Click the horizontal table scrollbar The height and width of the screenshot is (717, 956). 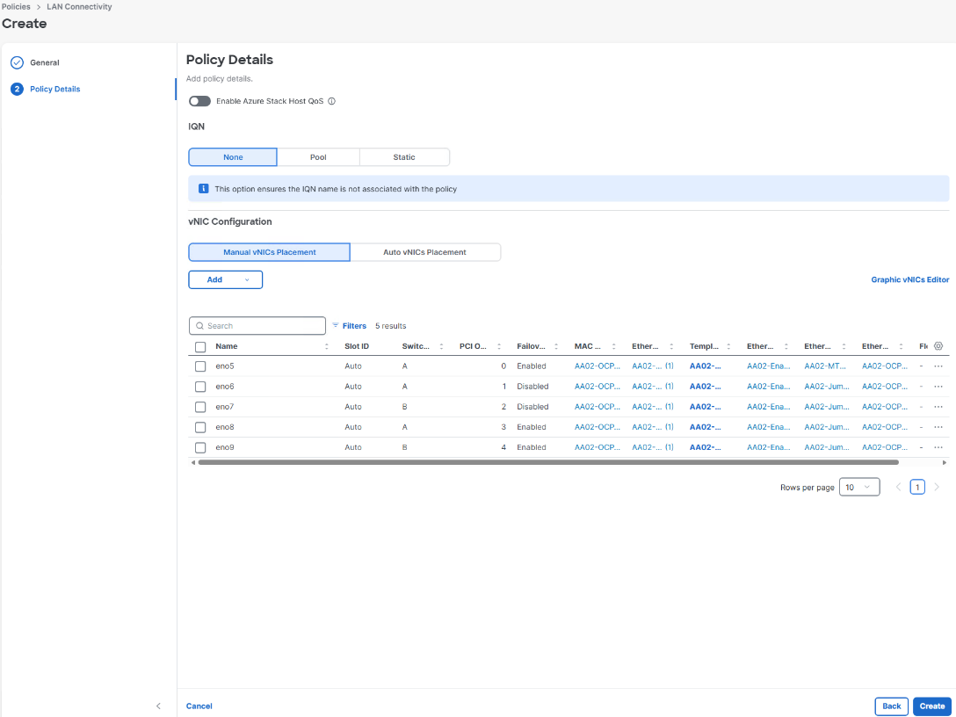[x=548, y=463]
